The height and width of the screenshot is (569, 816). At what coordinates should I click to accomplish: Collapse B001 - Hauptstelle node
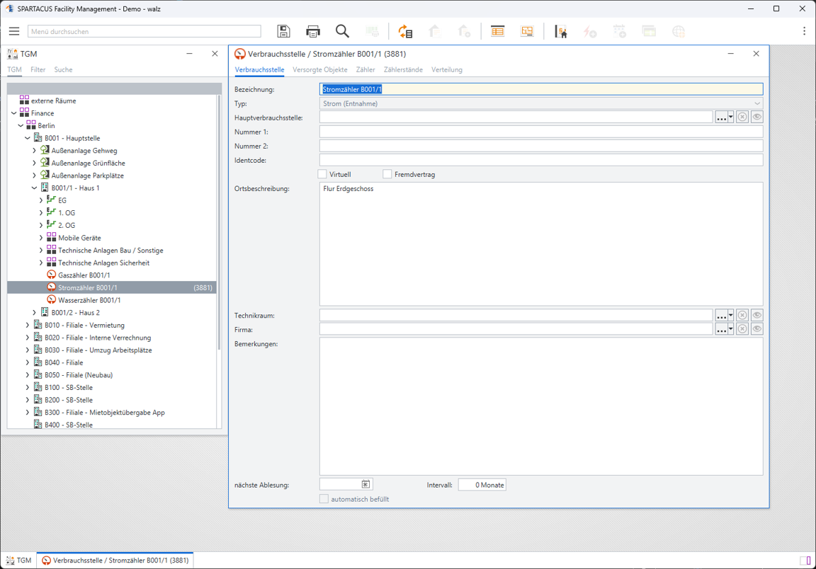[28, 138]
